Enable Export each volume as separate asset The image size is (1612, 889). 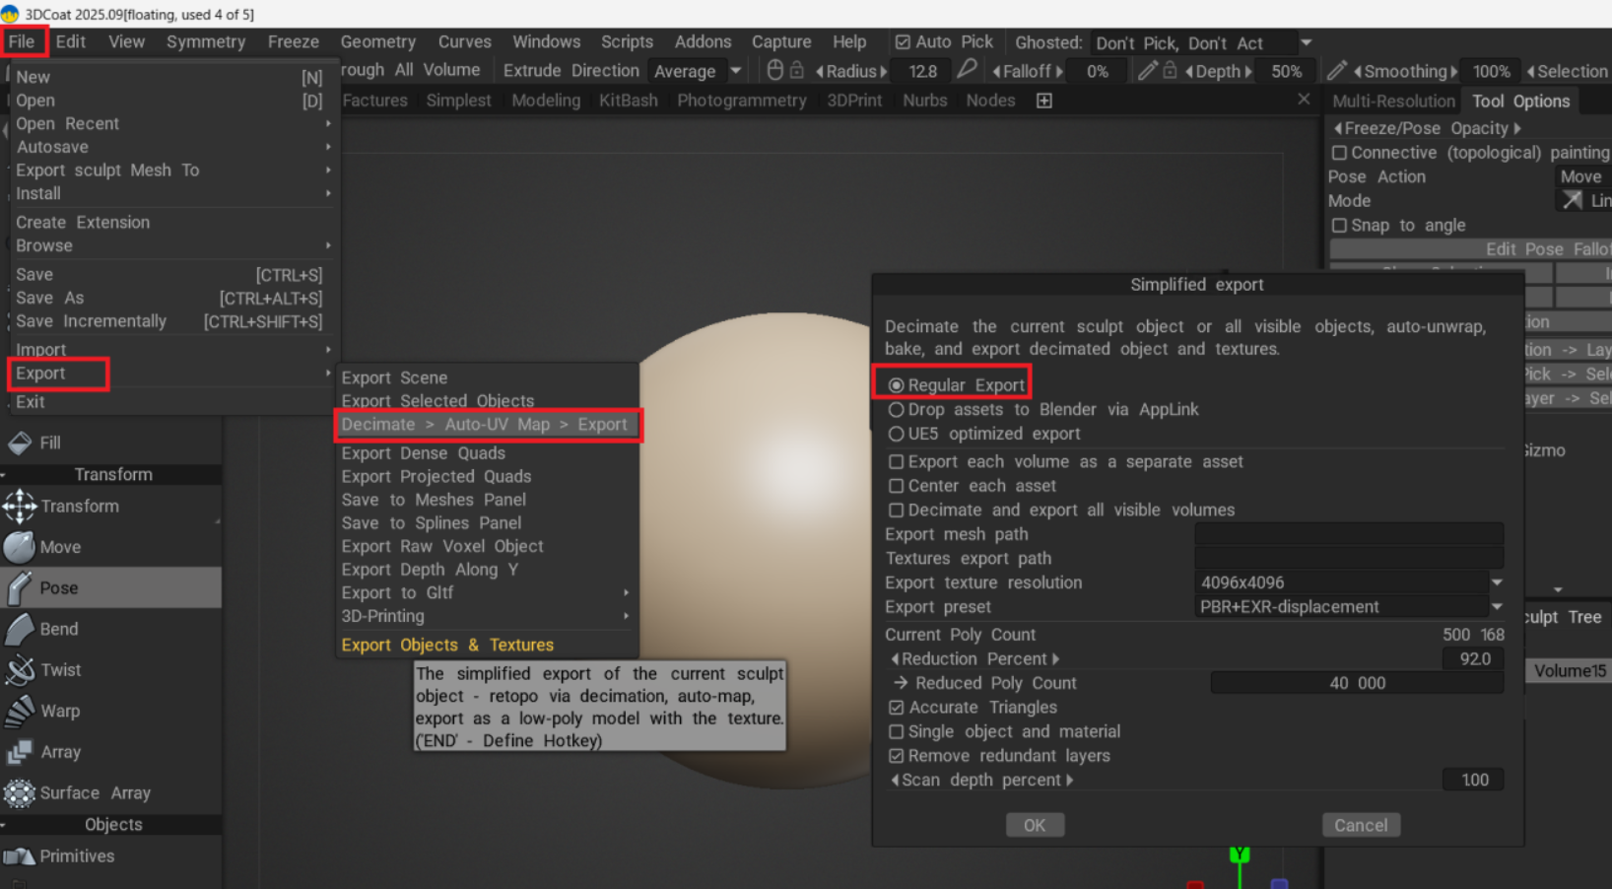pyautogui.click(x=897, y=461)
